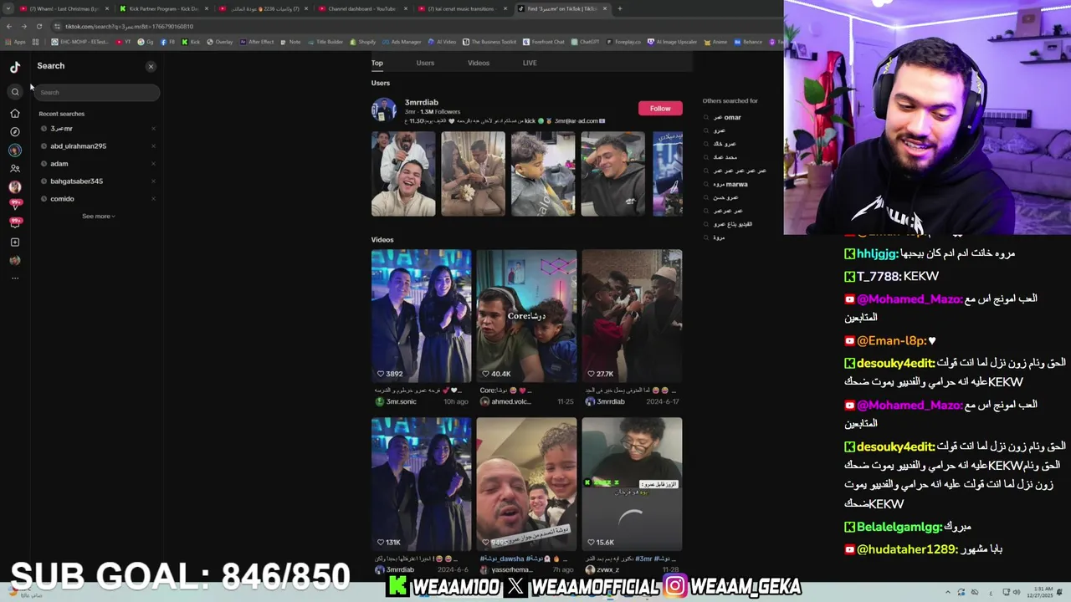Follow the 3mrrdiab account

coord(660,109)
